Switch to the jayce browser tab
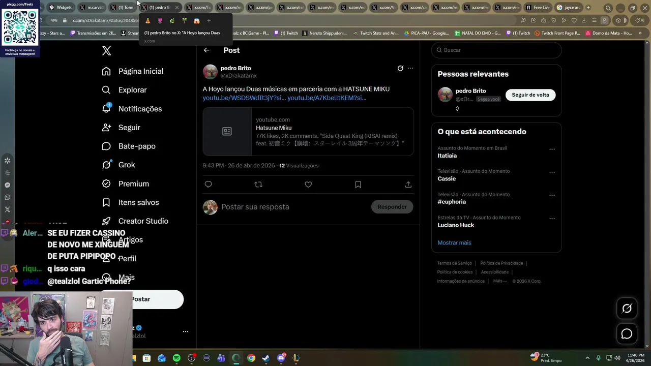 coord(568,8)
